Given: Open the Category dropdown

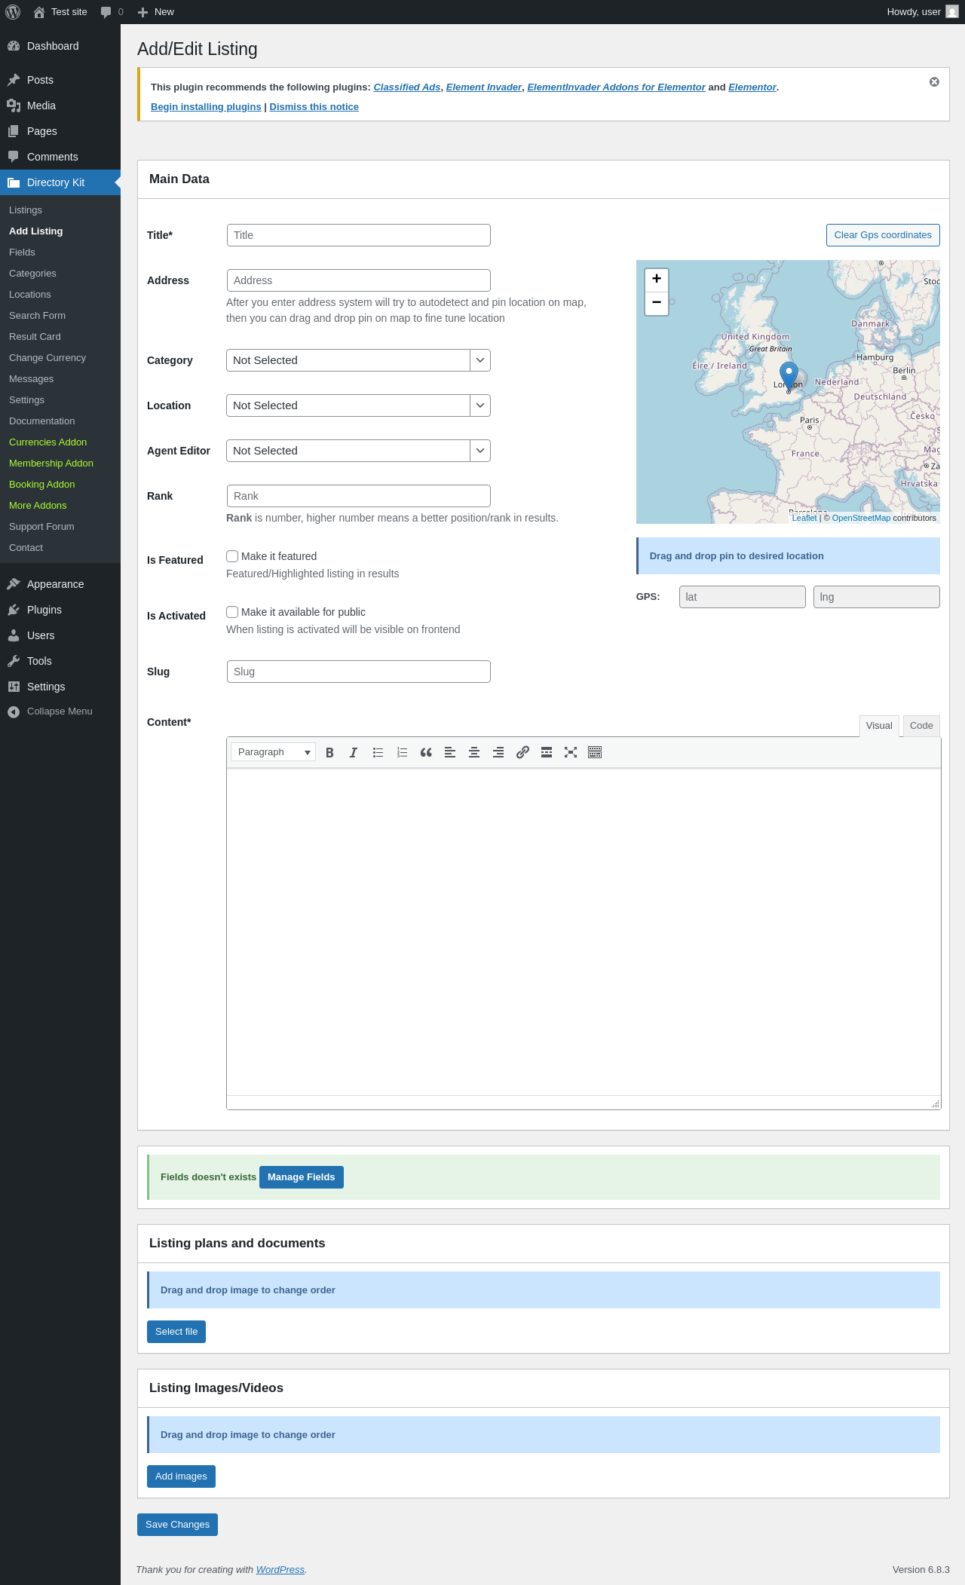Looking at the screenshot, I should click(358, 360).
